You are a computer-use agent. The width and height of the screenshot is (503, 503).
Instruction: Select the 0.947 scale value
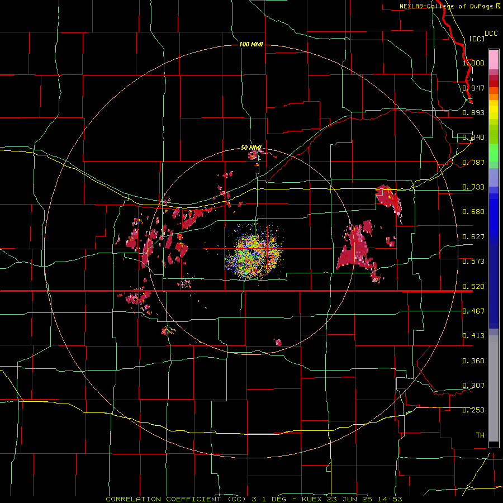[x=473, y=88]
